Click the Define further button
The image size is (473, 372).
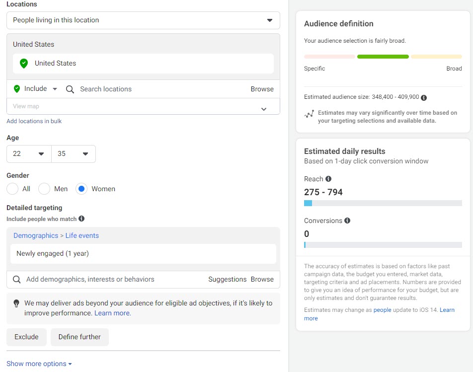pos(79,337)
